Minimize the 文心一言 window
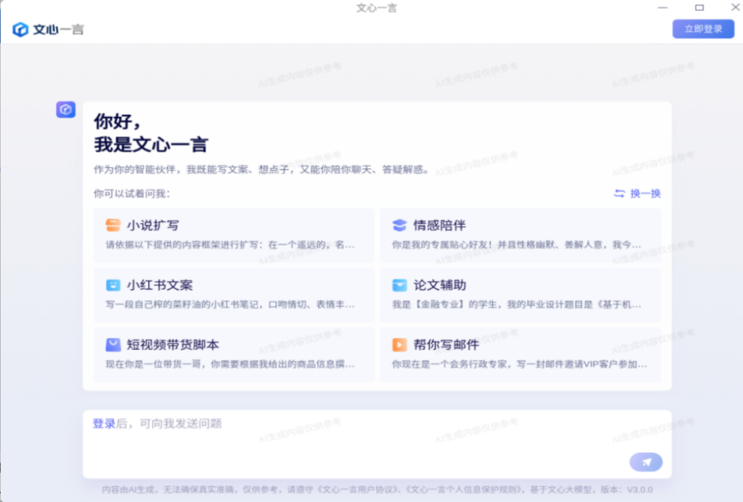This screenshot has width=743, height=502. coord(663,8)
